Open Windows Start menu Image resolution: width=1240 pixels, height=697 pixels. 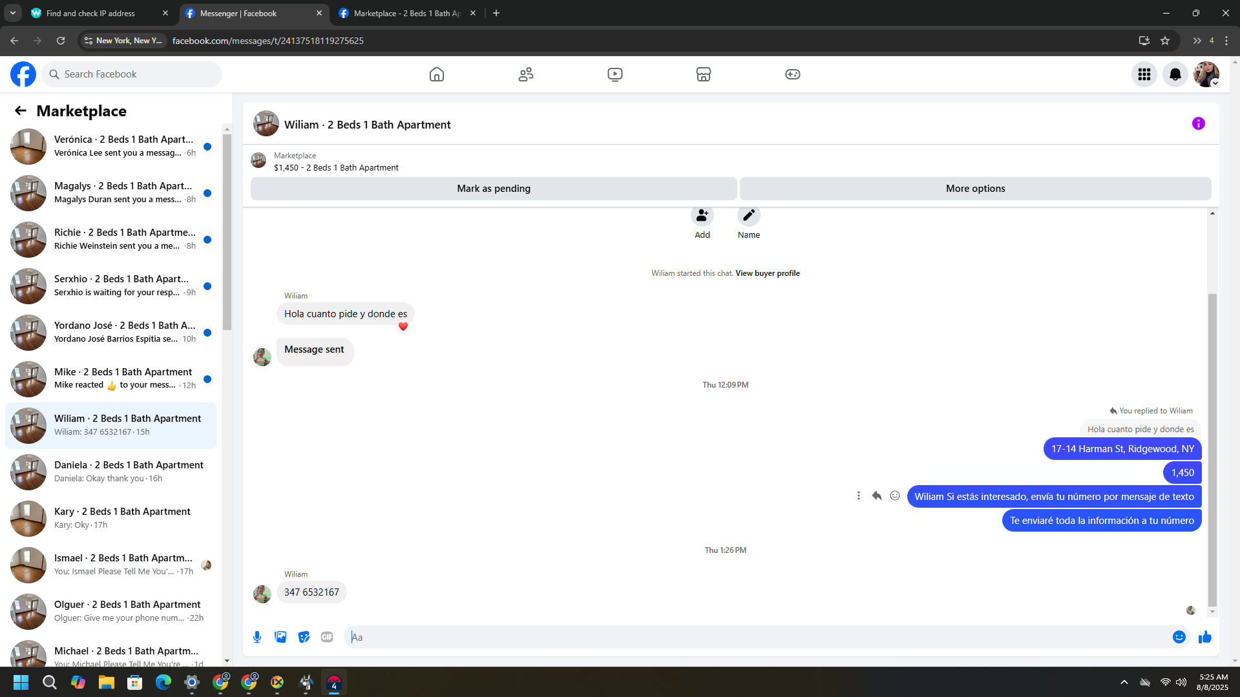[x=21, y=682]
